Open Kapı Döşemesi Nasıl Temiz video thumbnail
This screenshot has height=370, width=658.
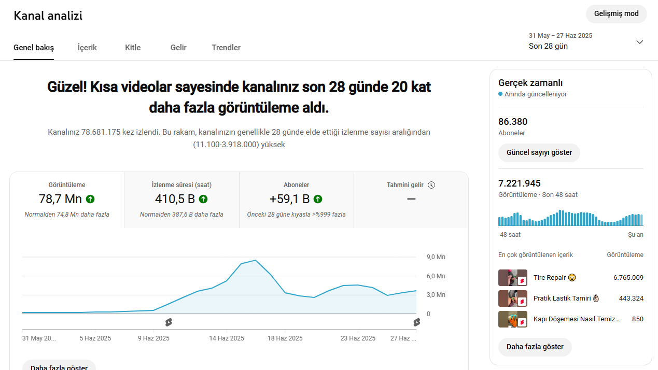pos(513,319)
